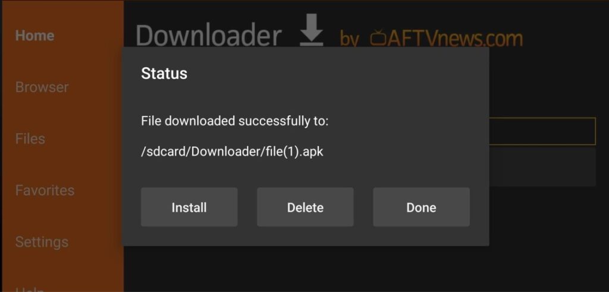Click the download arrow icon in header
This screenshot has height=292, width=609.
[x=312, y=30]
